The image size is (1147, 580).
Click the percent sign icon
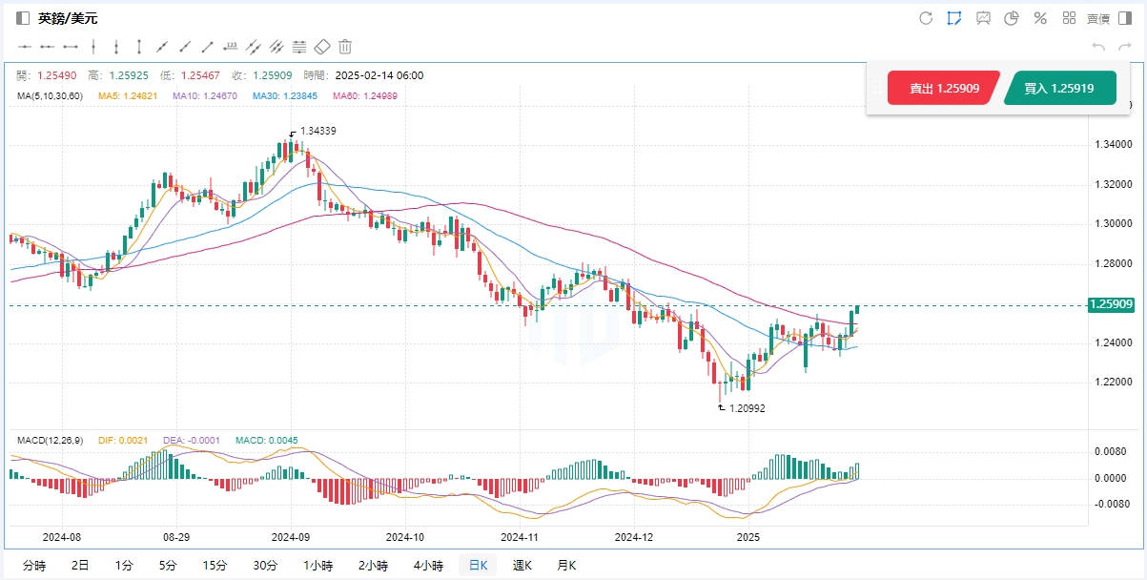pyautogui.click(x=1040, y=18)
